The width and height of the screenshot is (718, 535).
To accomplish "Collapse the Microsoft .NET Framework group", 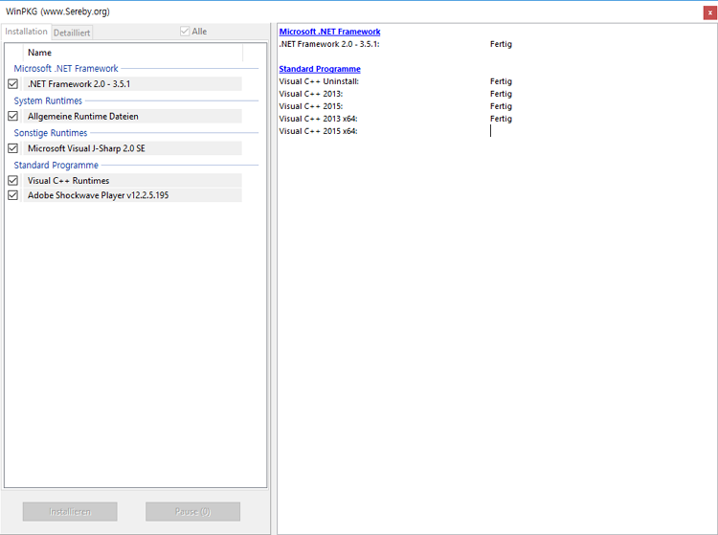I will 66,69.
